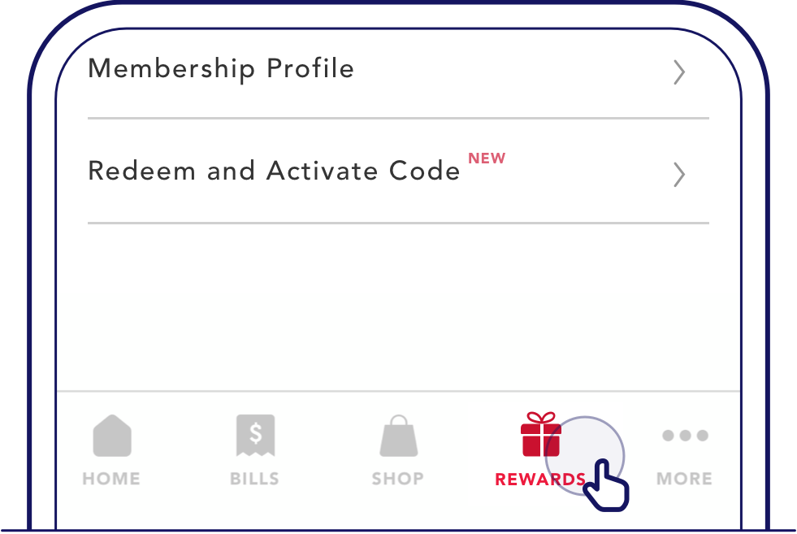Screen dimensions: 797x534
Task: Click the blank area below Redeem and Activate Code
Action: [398, 307]
